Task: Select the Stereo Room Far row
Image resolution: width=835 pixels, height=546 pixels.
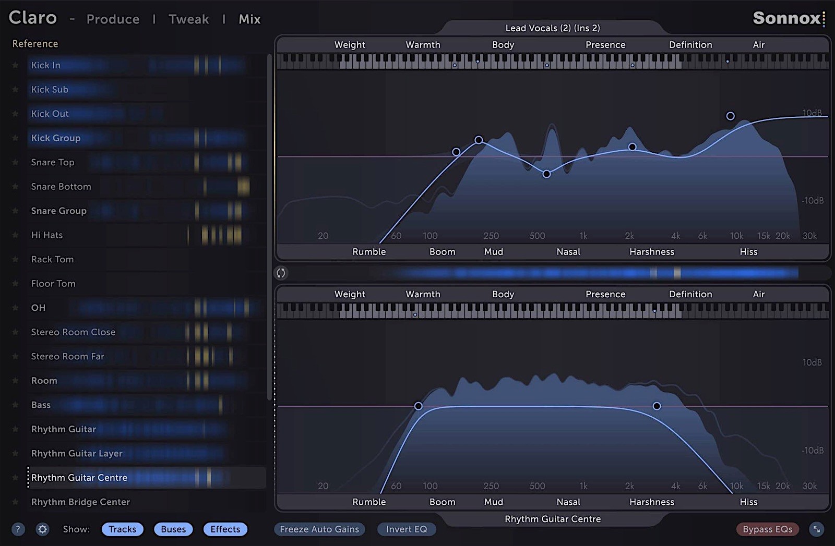Action: pos(146,356)
